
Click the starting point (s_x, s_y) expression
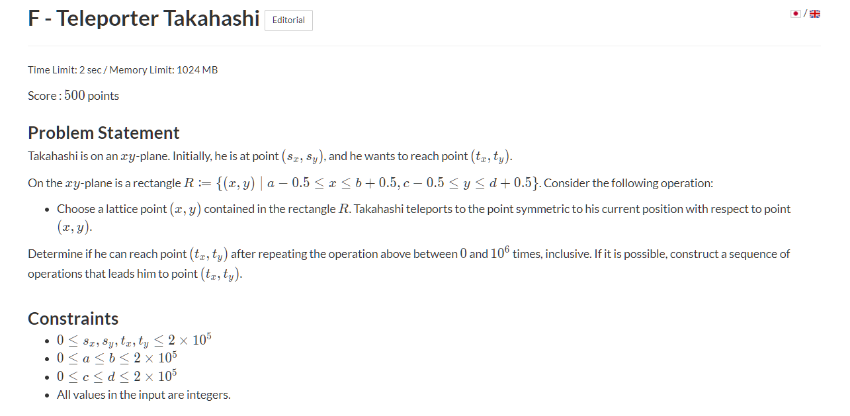click(x=304, y=157)
